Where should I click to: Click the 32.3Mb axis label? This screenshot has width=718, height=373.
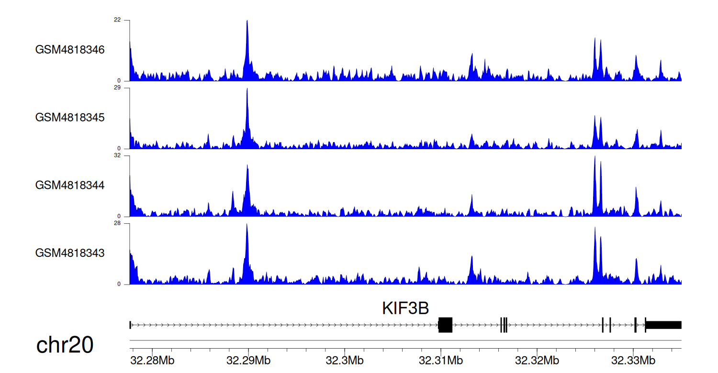(x=344, y=360)
